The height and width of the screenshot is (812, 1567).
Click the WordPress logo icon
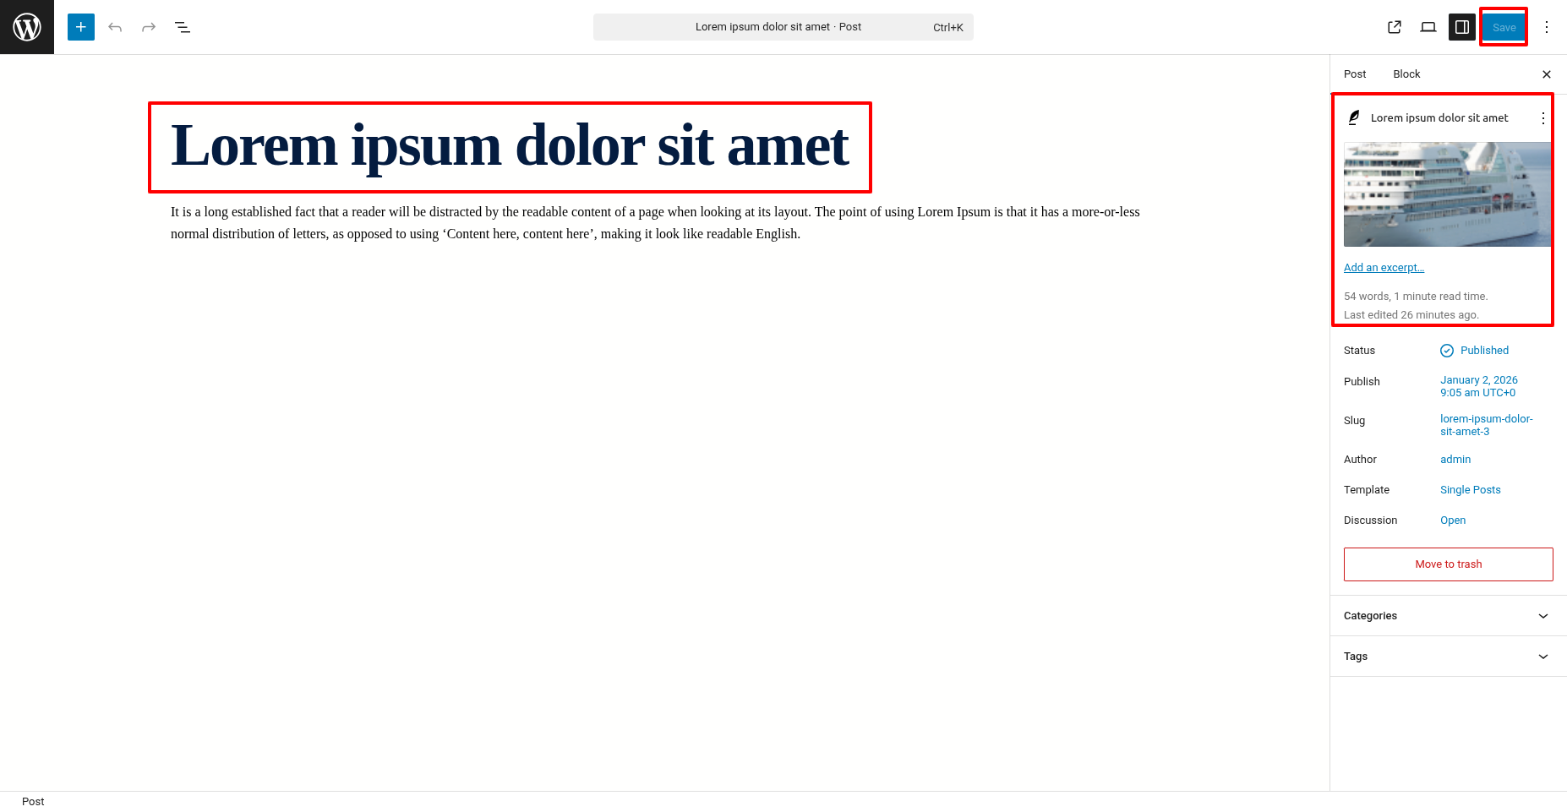click(27, 27)
